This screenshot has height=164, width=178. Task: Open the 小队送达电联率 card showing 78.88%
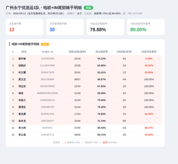105,27
